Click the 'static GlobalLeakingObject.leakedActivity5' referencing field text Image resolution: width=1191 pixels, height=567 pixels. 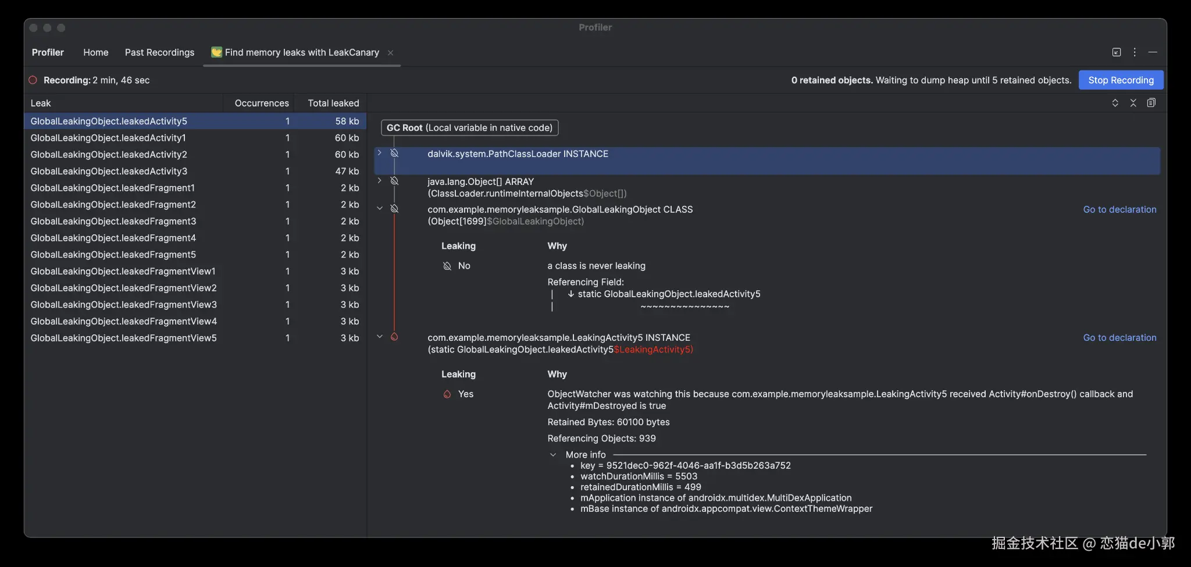click(669, 294)
